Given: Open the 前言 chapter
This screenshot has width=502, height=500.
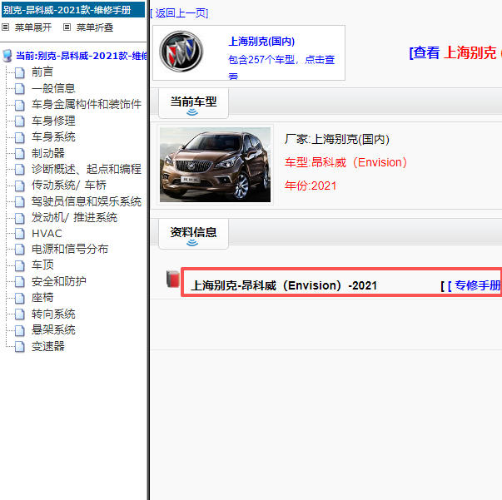Looking at the screenshot, I should point(42,72).
